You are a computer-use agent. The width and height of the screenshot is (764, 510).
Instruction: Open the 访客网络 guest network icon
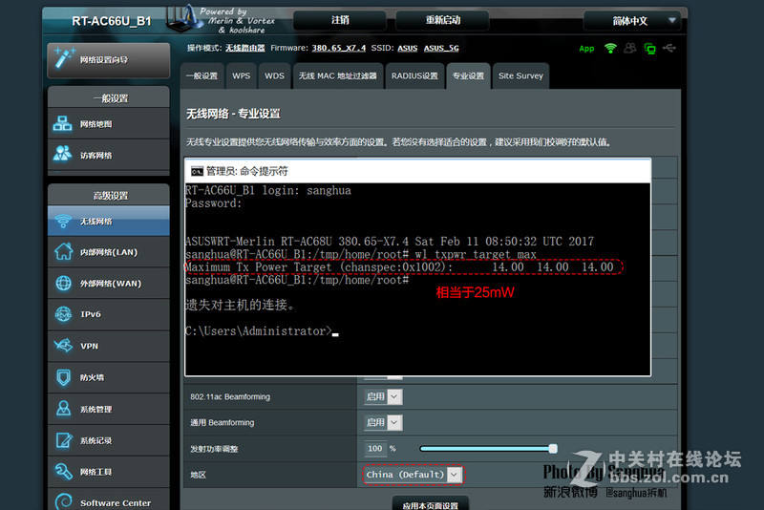[x=62, y=154]
